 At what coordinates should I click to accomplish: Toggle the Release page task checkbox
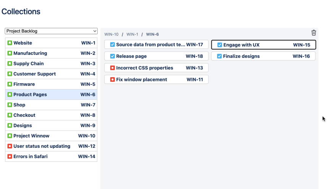point(113,57)
